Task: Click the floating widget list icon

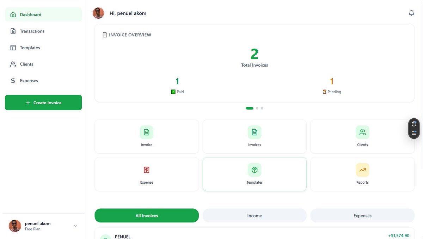Action: [x=414, y=133]
